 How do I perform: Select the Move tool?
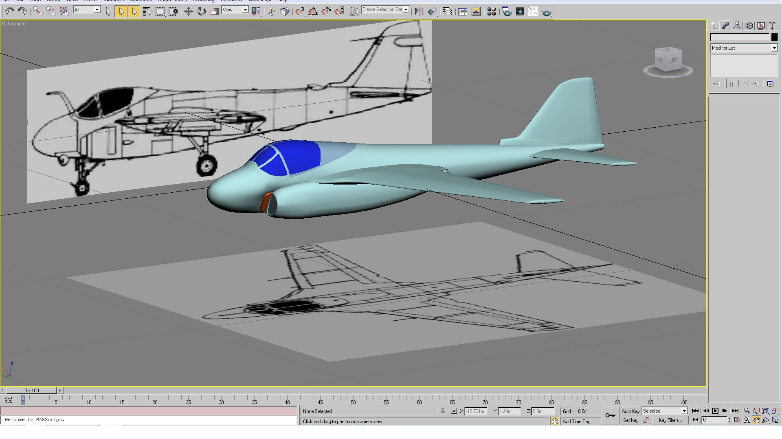click(188, 11)
